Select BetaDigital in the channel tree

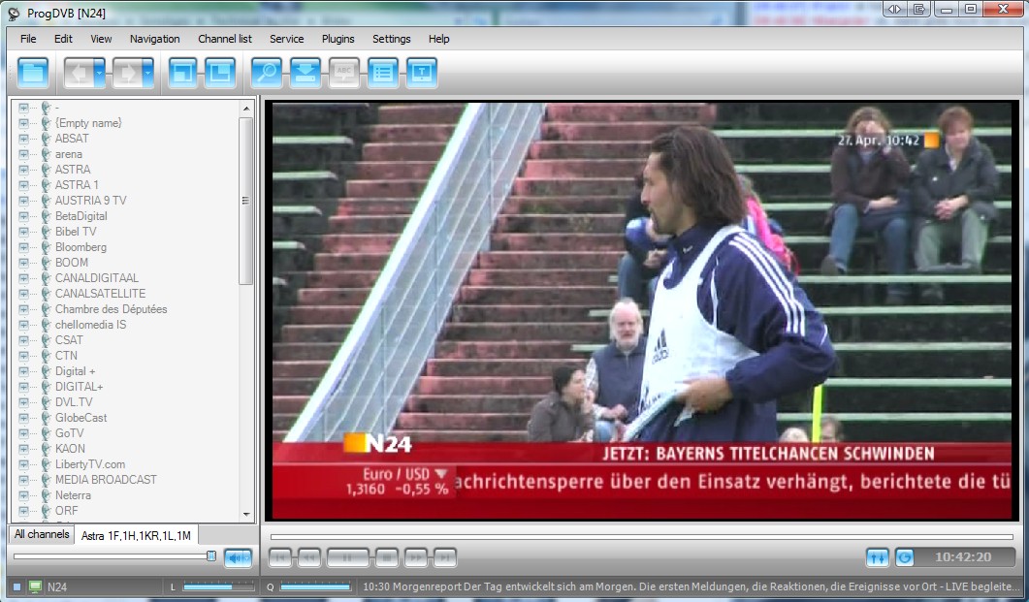[80, 216]
